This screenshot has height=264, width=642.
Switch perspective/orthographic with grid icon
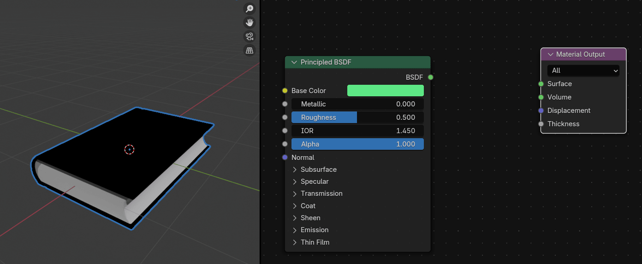pos(250,50)
